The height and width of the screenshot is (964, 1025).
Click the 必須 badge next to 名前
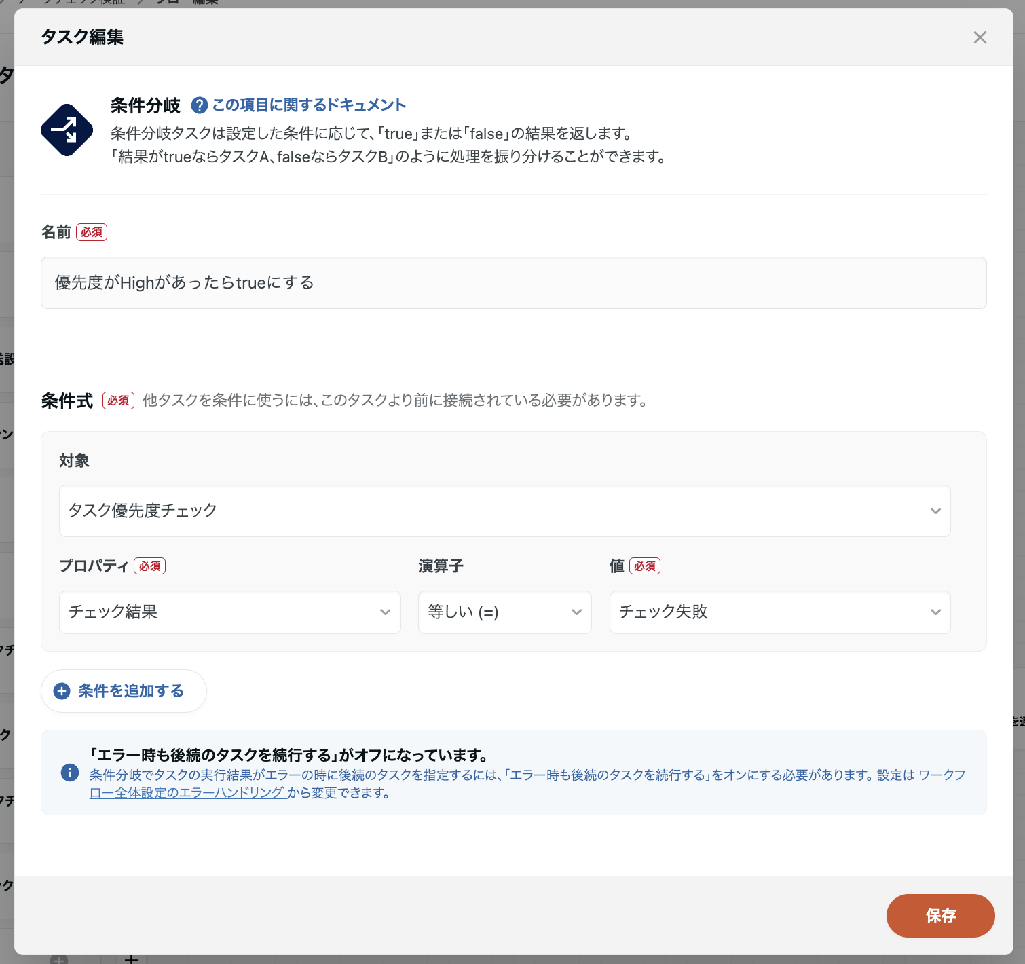point(92,232)
